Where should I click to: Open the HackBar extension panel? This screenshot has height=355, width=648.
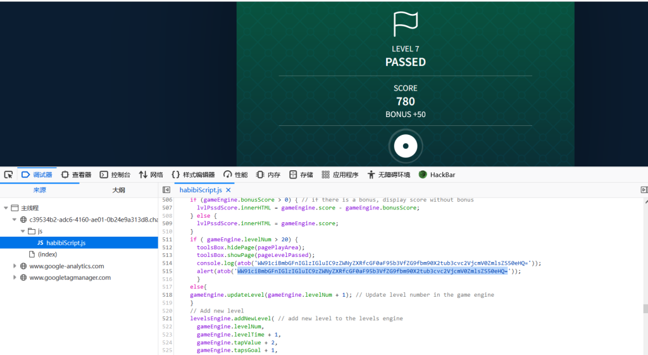pos(437,175)
